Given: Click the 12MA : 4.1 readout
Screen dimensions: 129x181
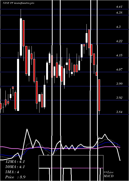Looking at the screenshot, I should point(15,162).
